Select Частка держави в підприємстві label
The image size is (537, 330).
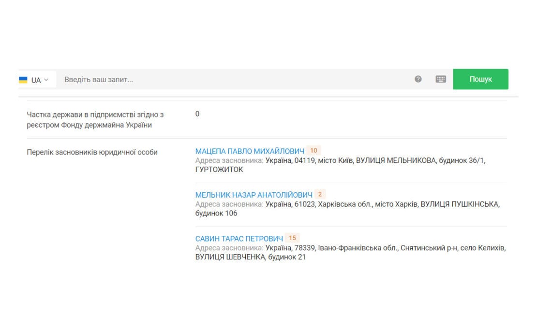[95, 120]
